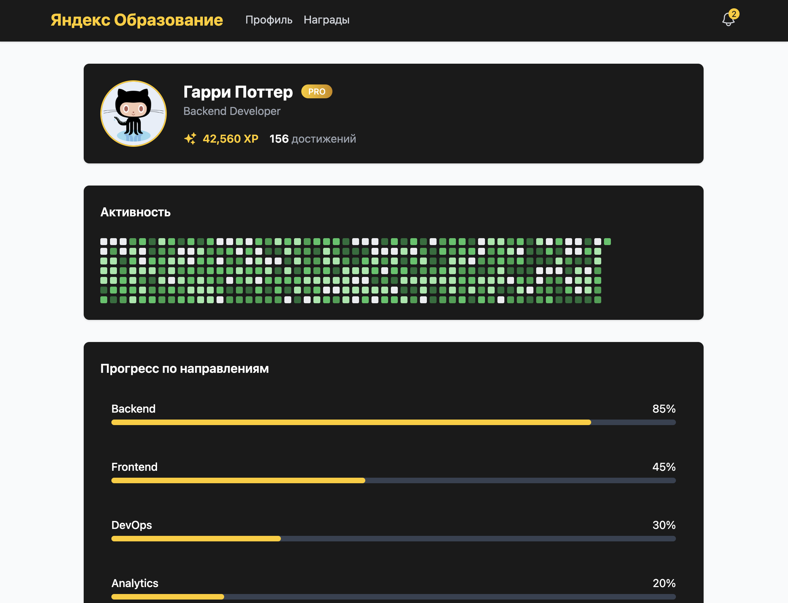Screen dimensions: 788x603
Task: Click the PRO badge next to the name
Action: (317, 91)
